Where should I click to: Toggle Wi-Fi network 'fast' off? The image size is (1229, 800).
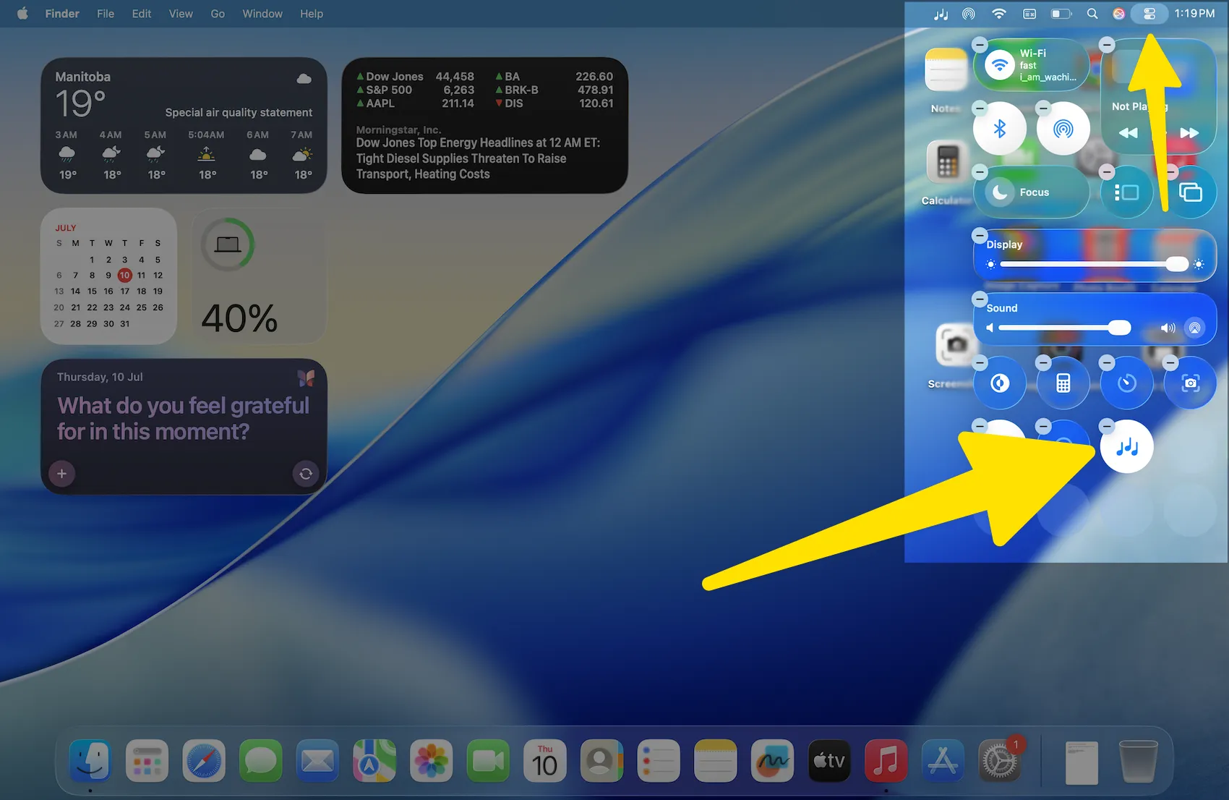coord(1000,64)
